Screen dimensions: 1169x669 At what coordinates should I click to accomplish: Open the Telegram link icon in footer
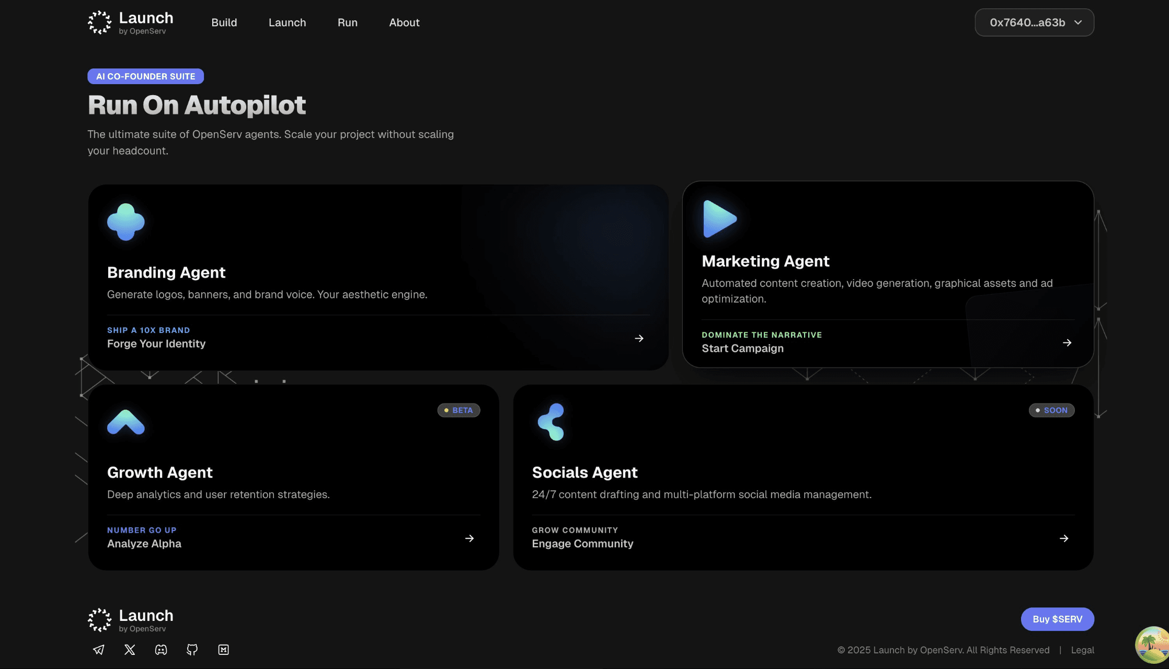point(98,650)
